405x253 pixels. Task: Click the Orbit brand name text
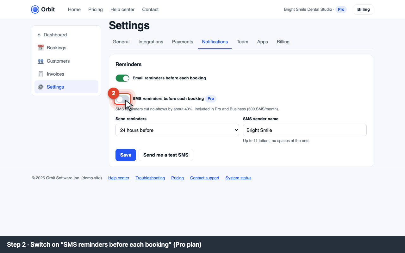pos(48,9)
